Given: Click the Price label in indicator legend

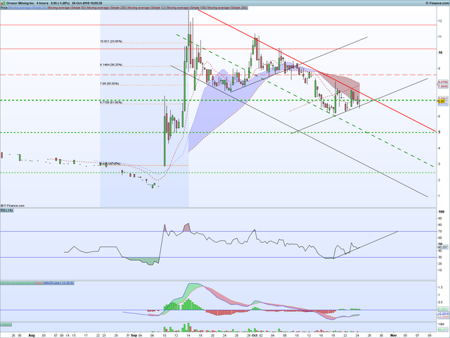Looking at the screenshot, I should point(4,8).
